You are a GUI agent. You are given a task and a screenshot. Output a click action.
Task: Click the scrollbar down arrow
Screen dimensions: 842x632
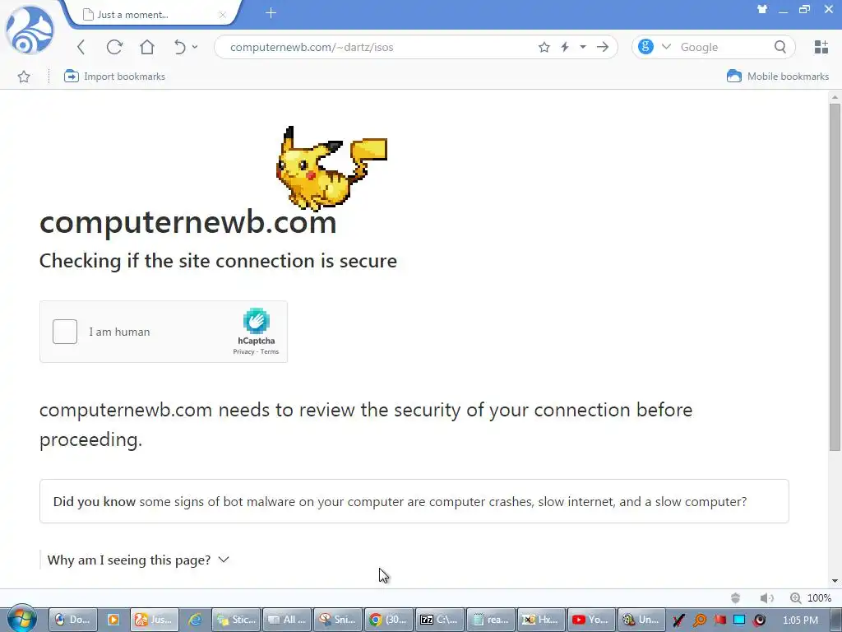coord(835,581)
